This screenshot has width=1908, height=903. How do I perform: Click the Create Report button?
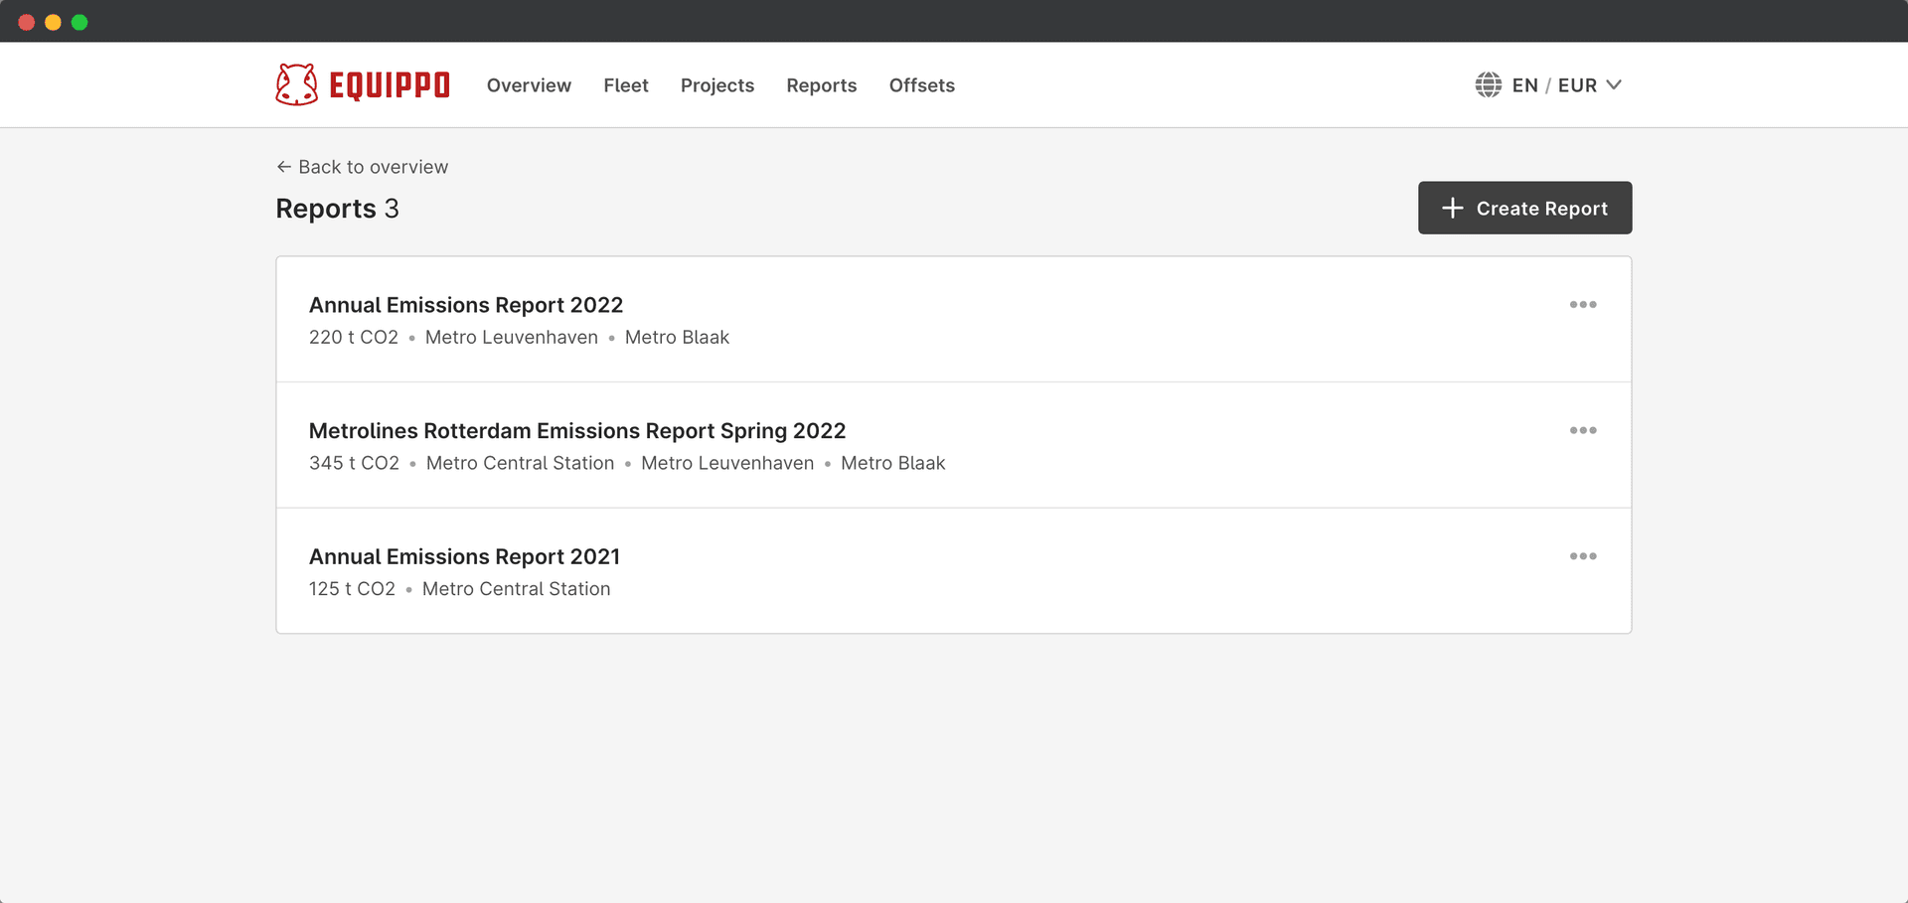pyautogui.click(x=1524, y=208)
